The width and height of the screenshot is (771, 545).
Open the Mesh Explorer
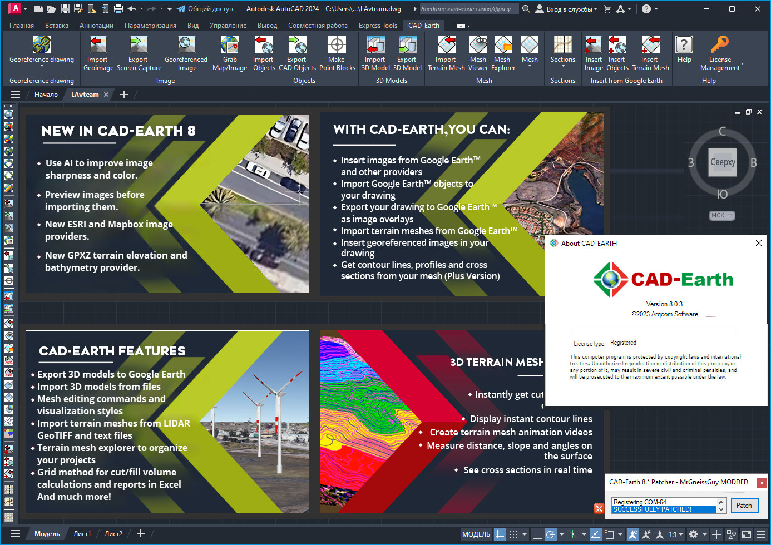pos(503,53)
